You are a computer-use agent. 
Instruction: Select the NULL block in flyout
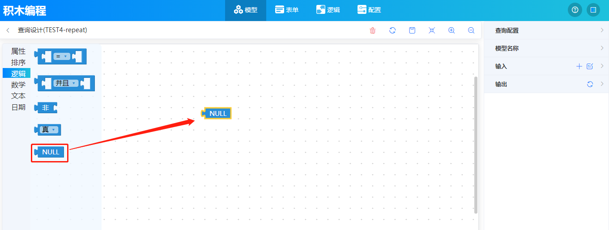(x=50, y=152)
